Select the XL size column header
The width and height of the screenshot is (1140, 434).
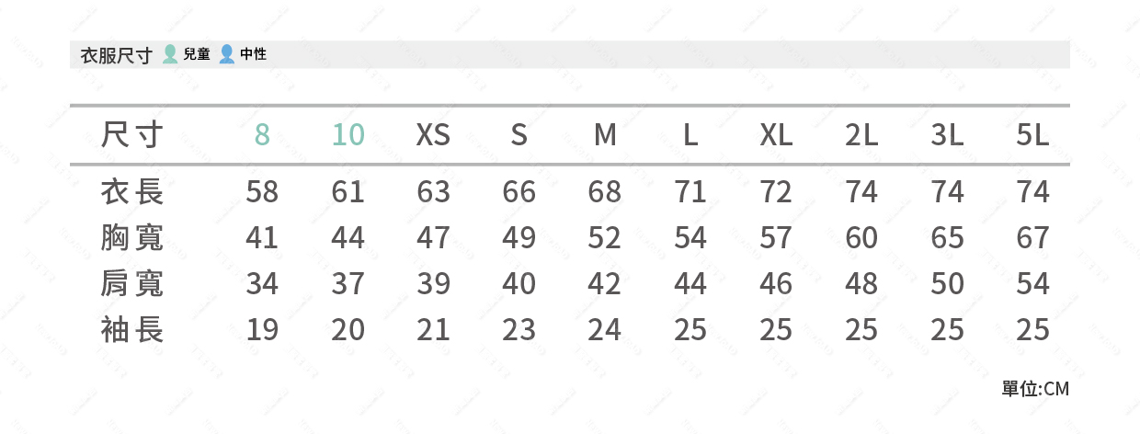click(x=776, y=135)
